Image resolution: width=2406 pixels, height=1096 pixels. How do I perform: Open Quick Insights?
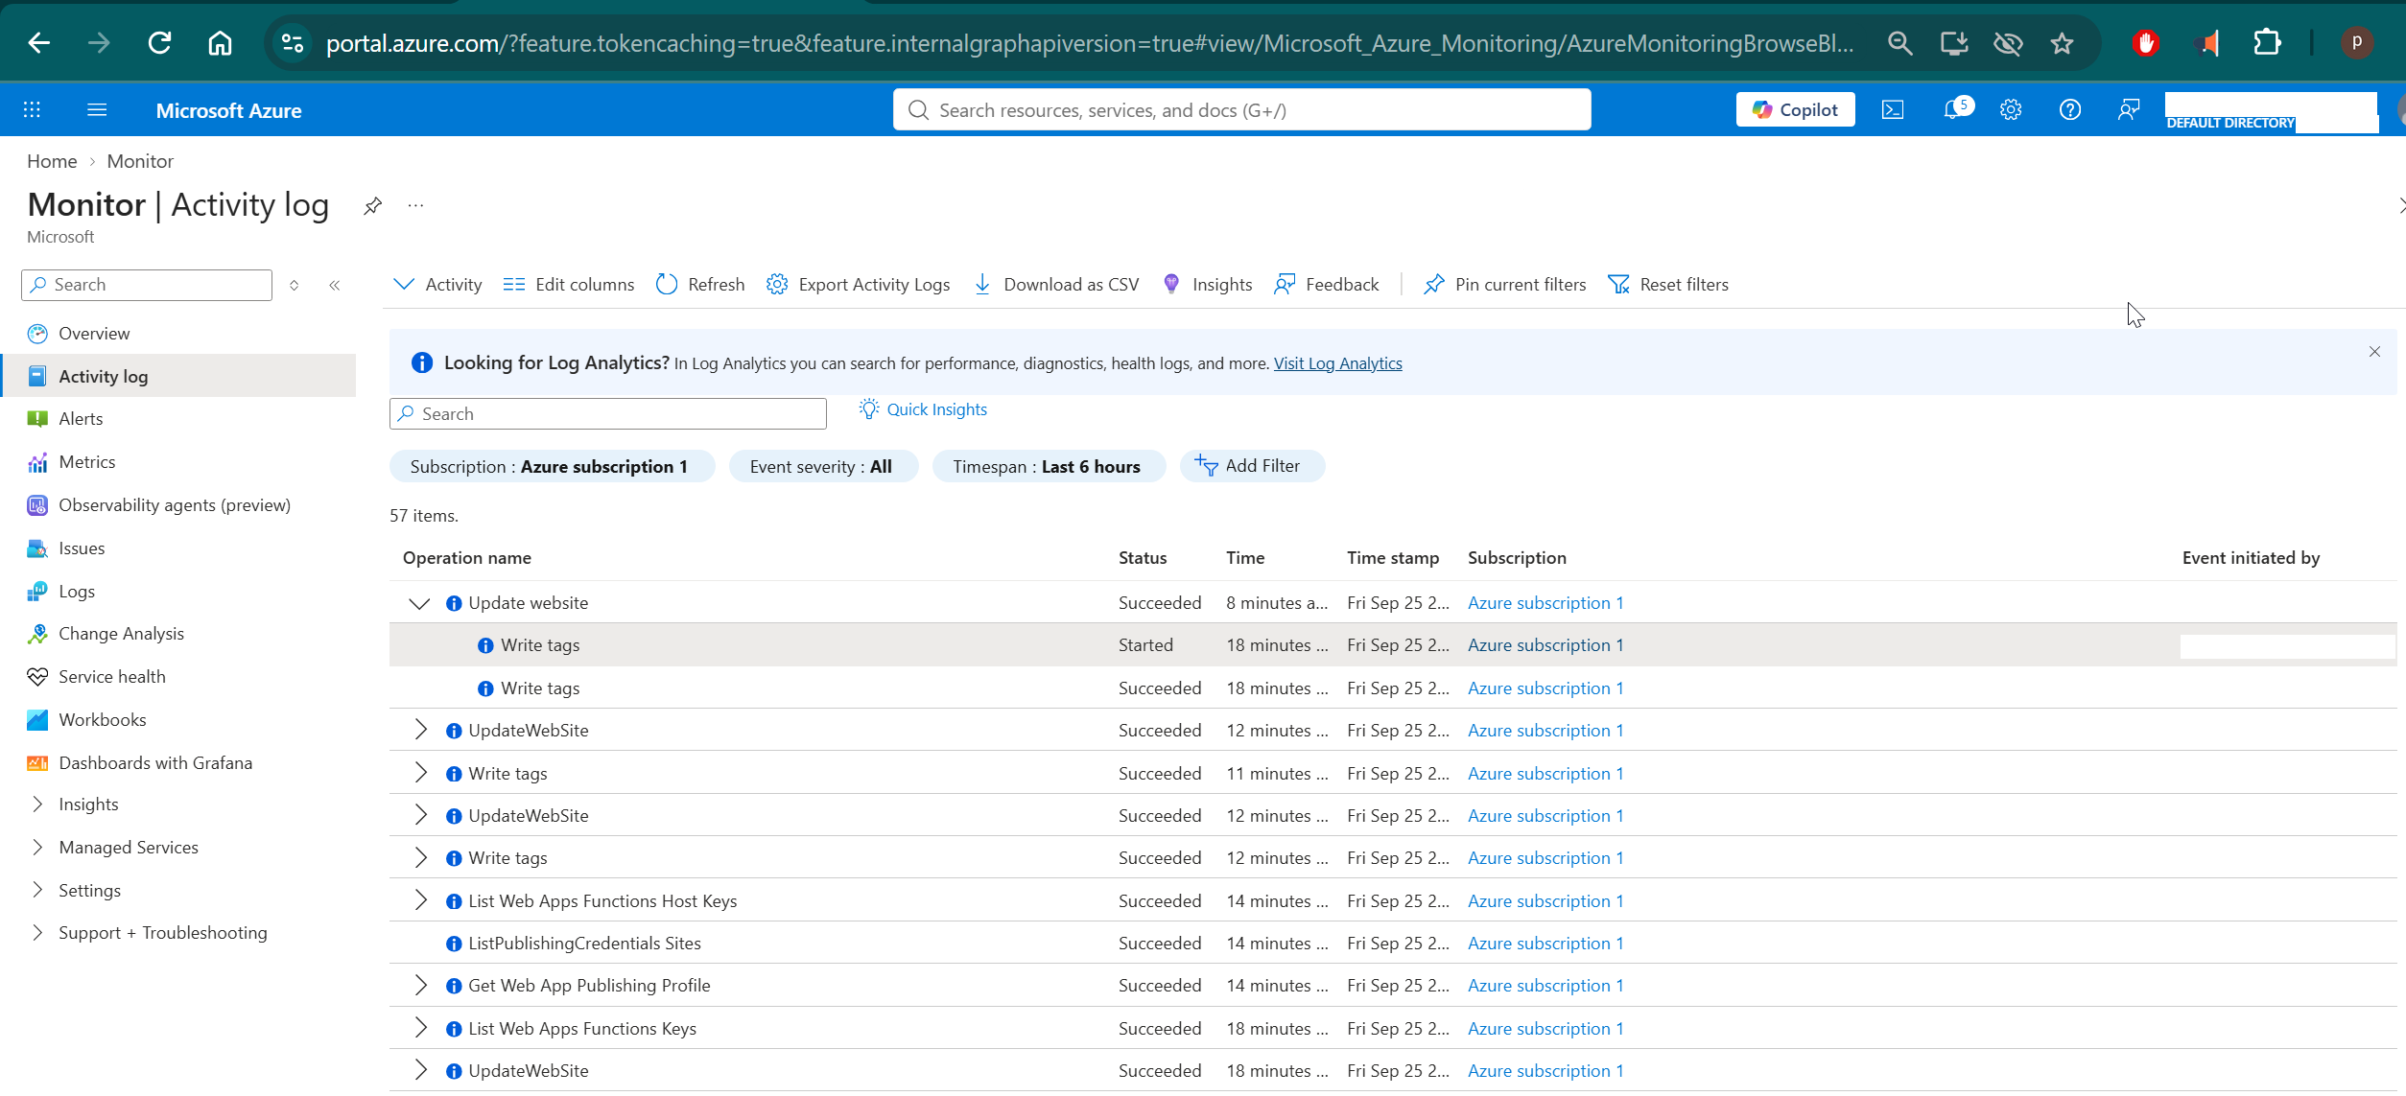pyautogui.click(x=923, y=410)
